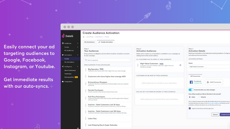Click drag handle of Full-Price Purchasers
Image resolution: width=230 pixels, height=129 pixels.
pyautogui.click(x=86, y=98)
